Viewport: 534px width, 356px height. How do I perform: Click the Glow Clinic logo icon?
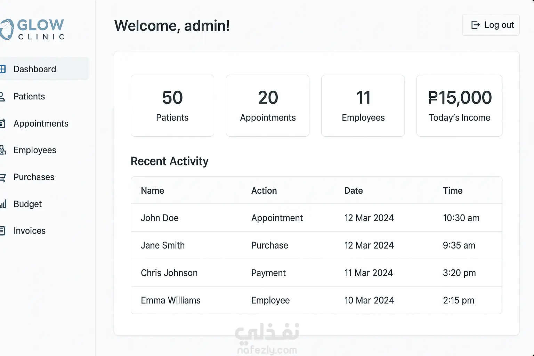pos(6,29)
